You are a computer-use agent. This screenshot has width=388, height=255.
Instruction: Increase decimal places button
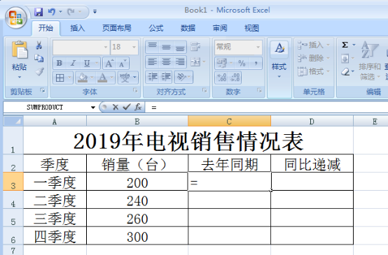[x=222, y=78]
